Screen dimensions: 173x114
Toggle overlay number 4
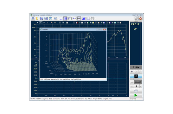coord(91,22)
